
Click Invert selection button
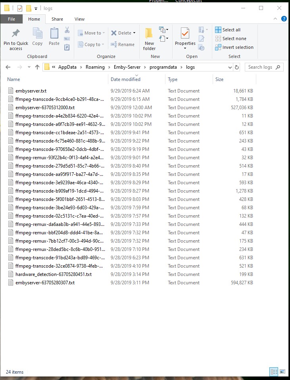click(x=234, y=47)
